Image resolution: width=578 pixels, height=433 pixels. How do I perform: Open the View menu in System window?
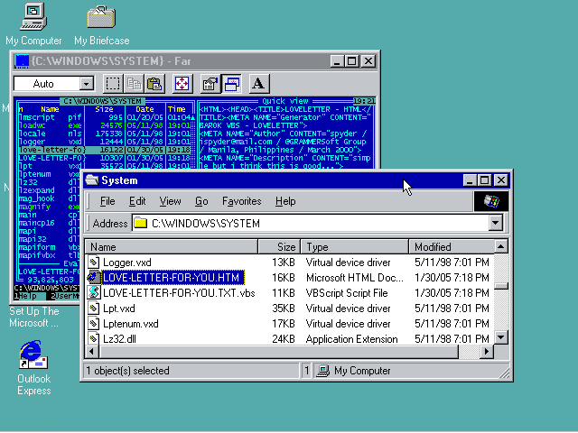click(170, 201)
